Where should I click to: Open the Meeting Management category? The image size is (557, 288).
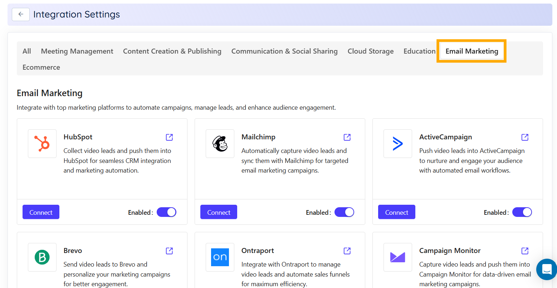(77, 51)
